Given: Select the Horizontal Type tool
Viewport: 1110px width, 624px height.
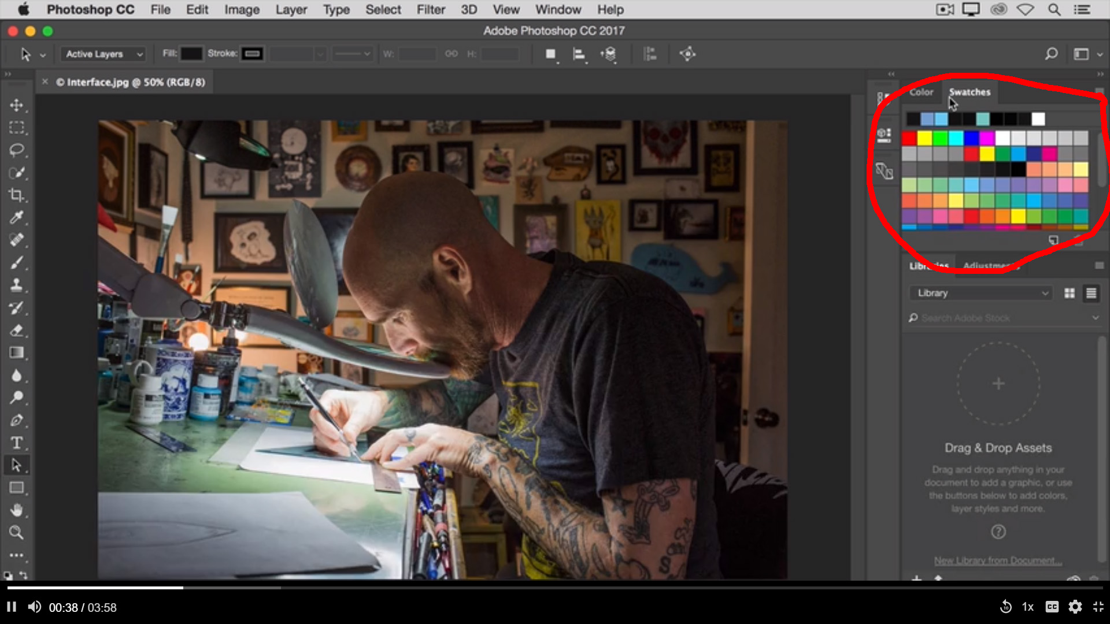Looking at the screenshot, I should (17, 443).
